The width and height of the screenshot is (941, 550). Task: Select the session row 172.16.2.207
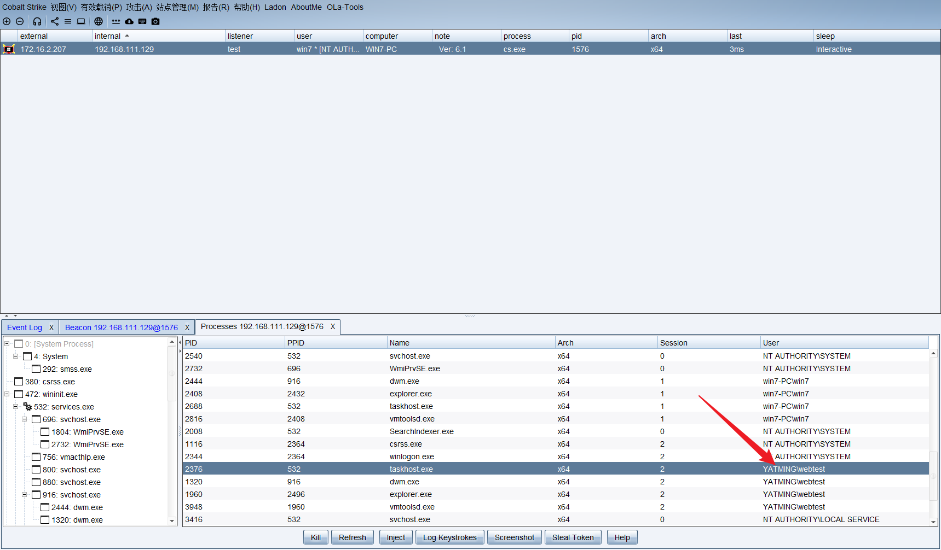point(470,49)
